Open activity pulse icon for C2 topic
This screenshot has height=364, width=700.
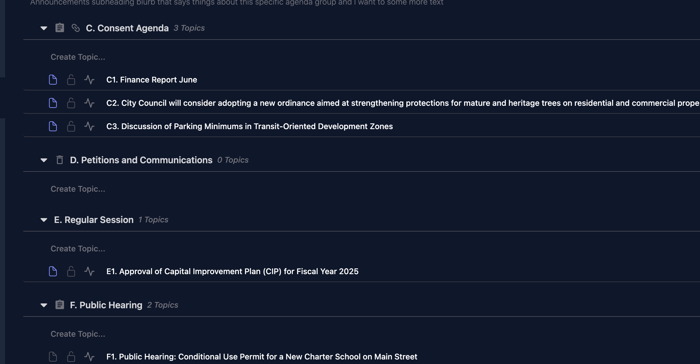point(89,103)
